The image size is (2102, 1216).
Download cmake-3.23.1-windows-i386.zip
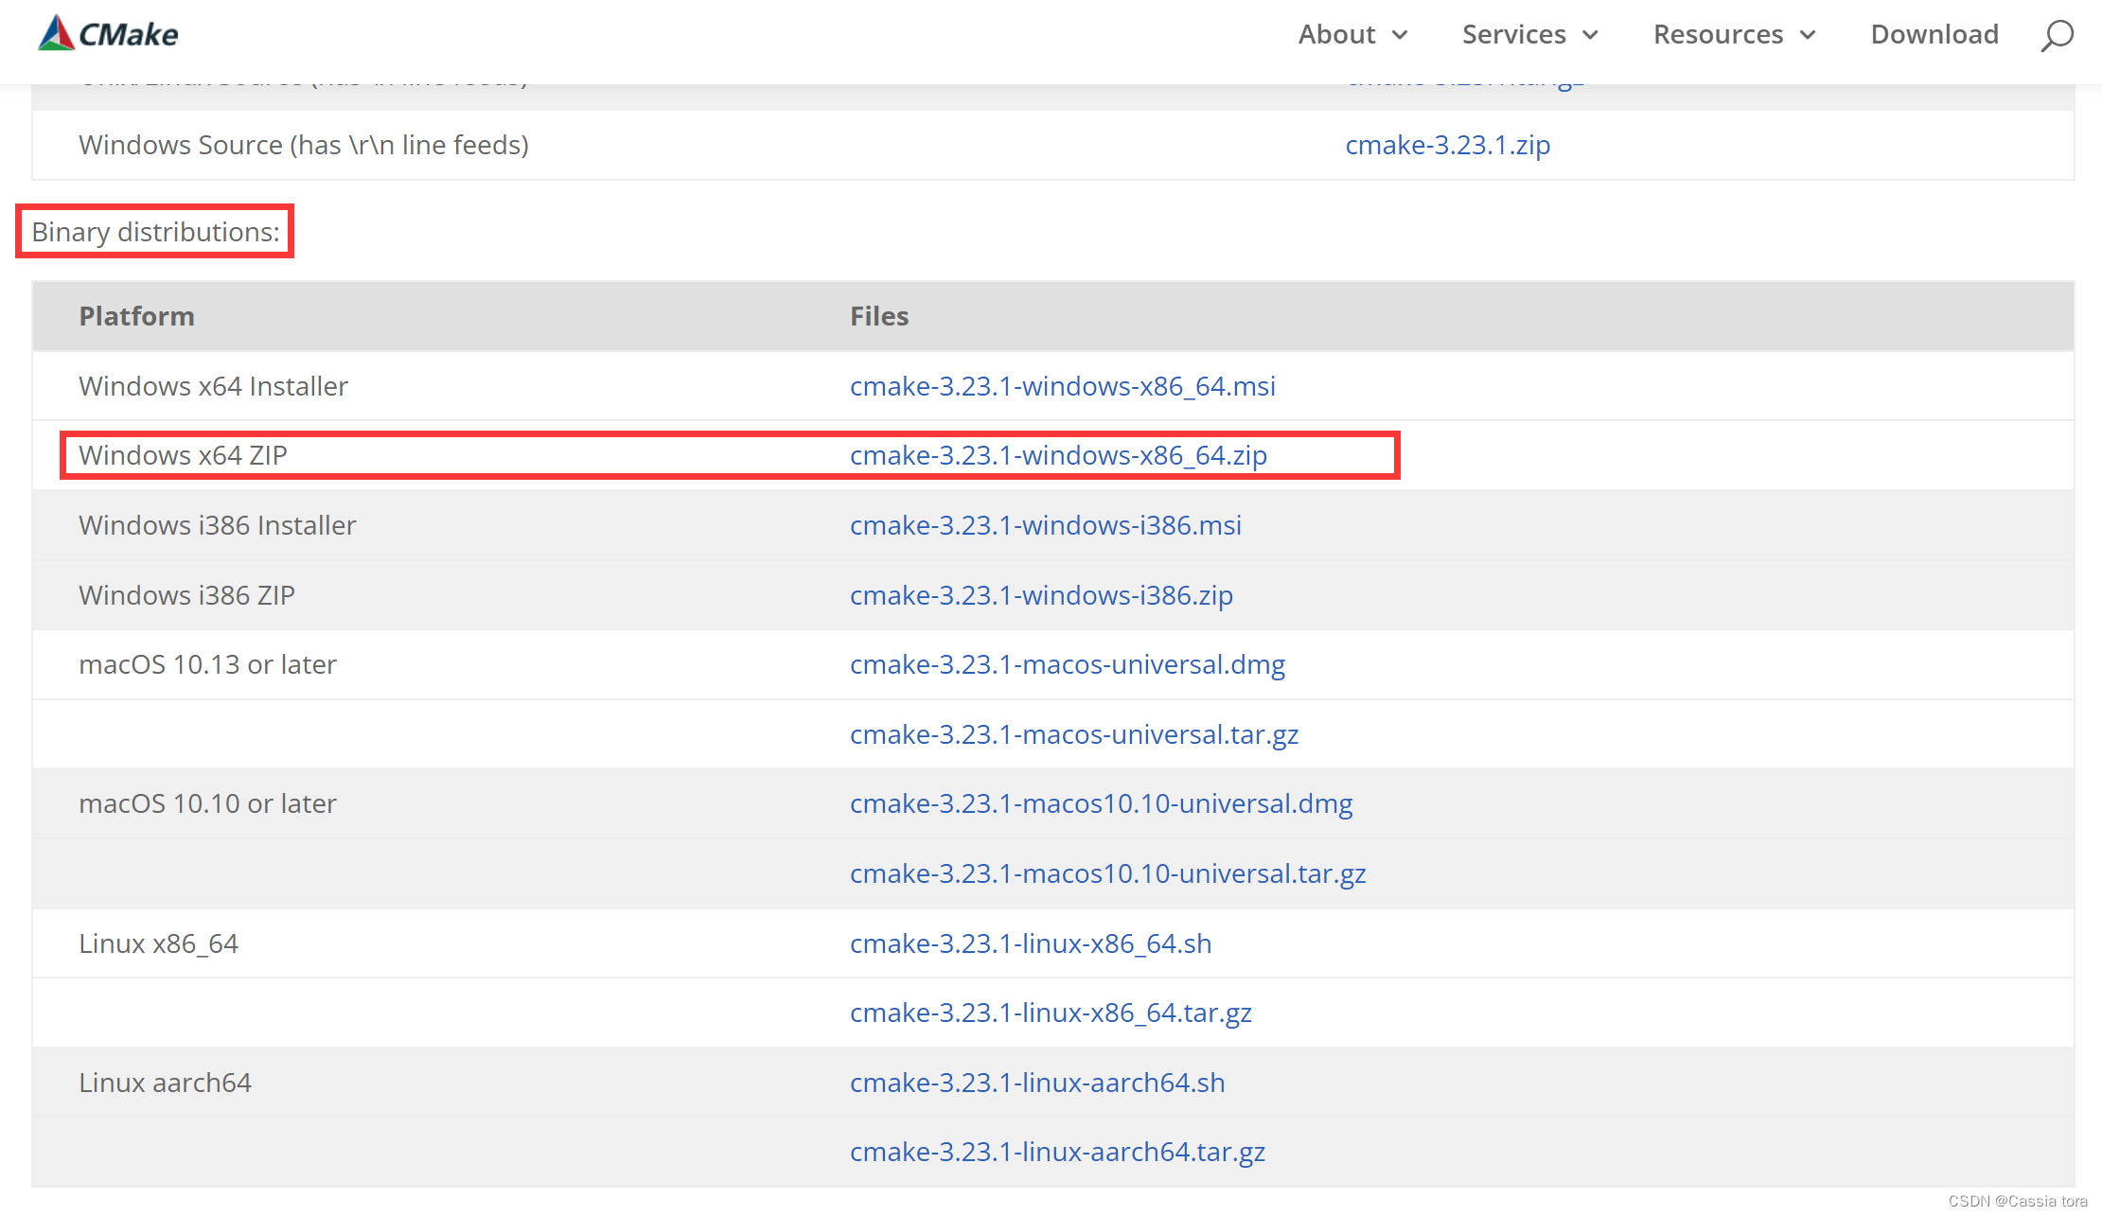[x=1041, y=595]
